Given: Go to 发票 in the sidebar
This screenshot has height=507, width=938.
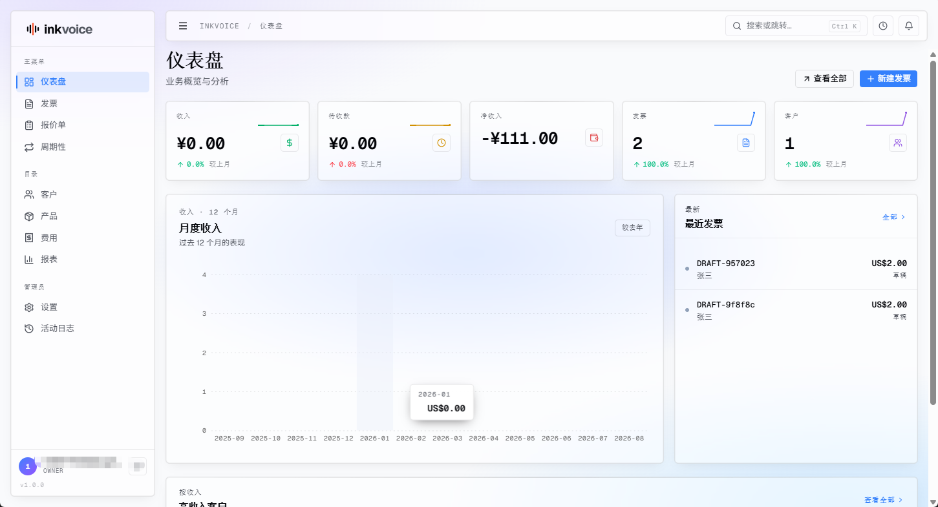Looking at the screenshot, I should pyautogui.click(x=83, y=103).
